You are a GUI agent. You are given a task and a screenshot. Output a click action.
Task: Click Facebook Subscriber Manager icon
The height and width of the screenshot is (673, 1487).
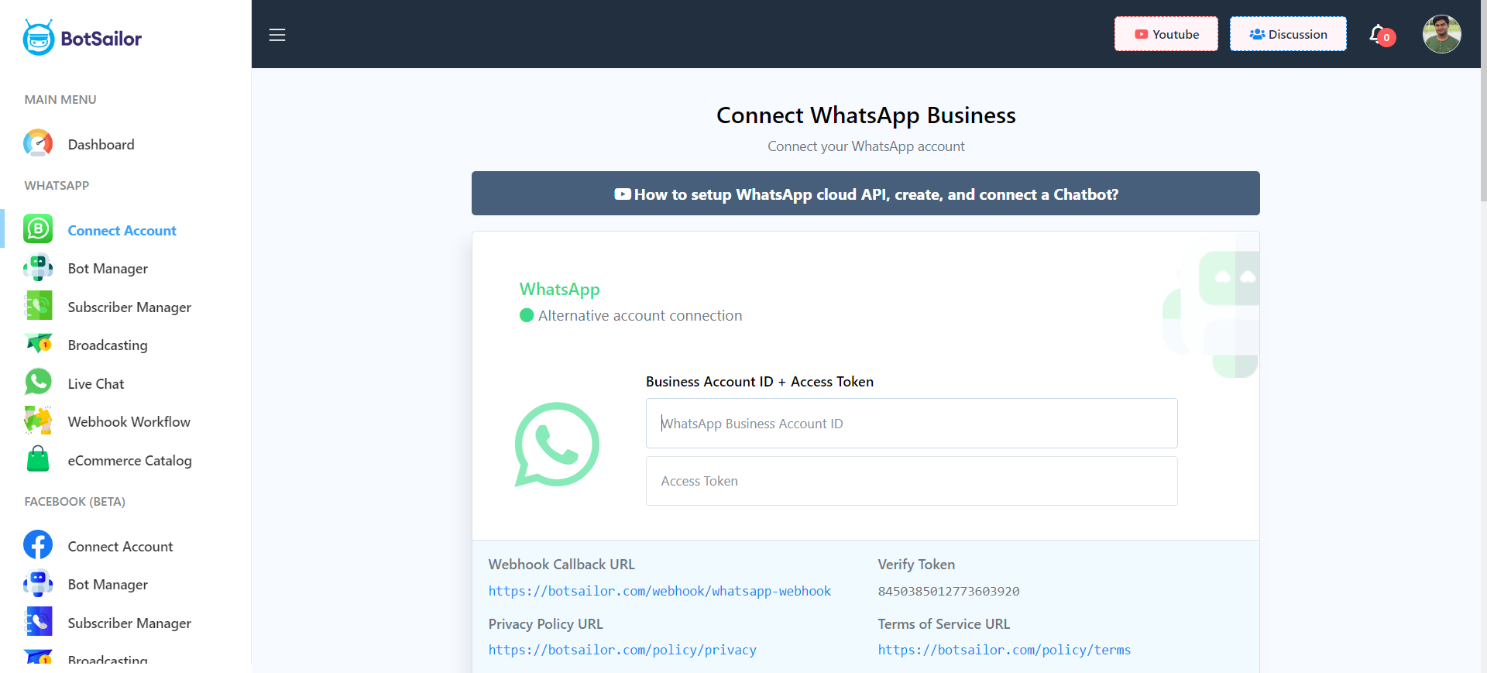[38, 622]
